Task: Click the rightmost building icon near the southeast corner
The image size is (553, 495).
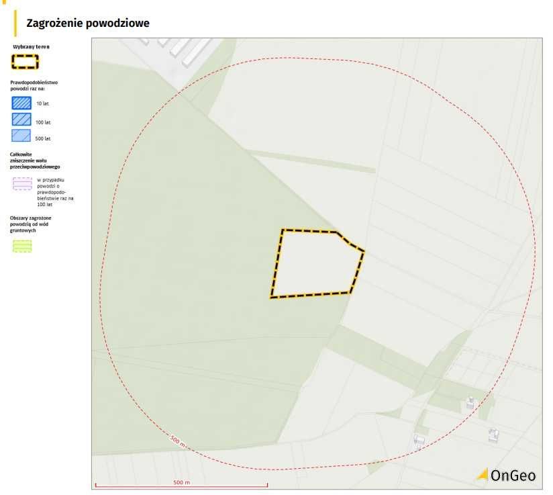Action: pos(494,435)
